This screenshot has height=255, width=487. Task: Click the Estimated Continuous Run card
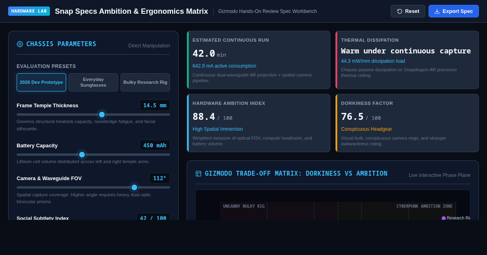point(259,60)
